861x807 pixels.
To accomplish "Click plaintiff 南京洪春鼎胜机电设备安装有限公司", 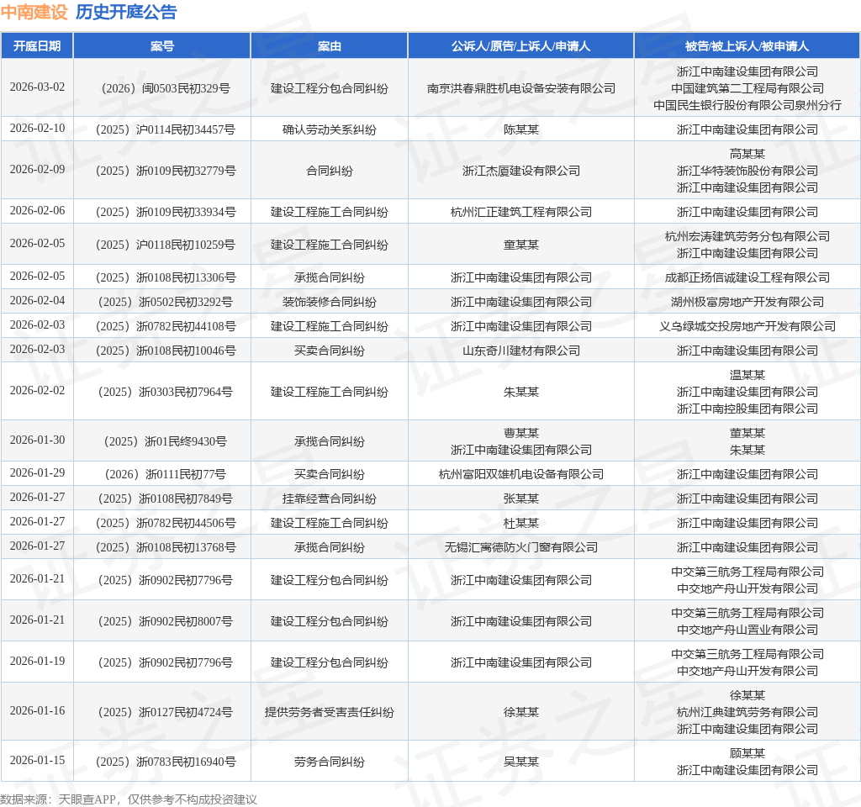I will tap(521, 88).
